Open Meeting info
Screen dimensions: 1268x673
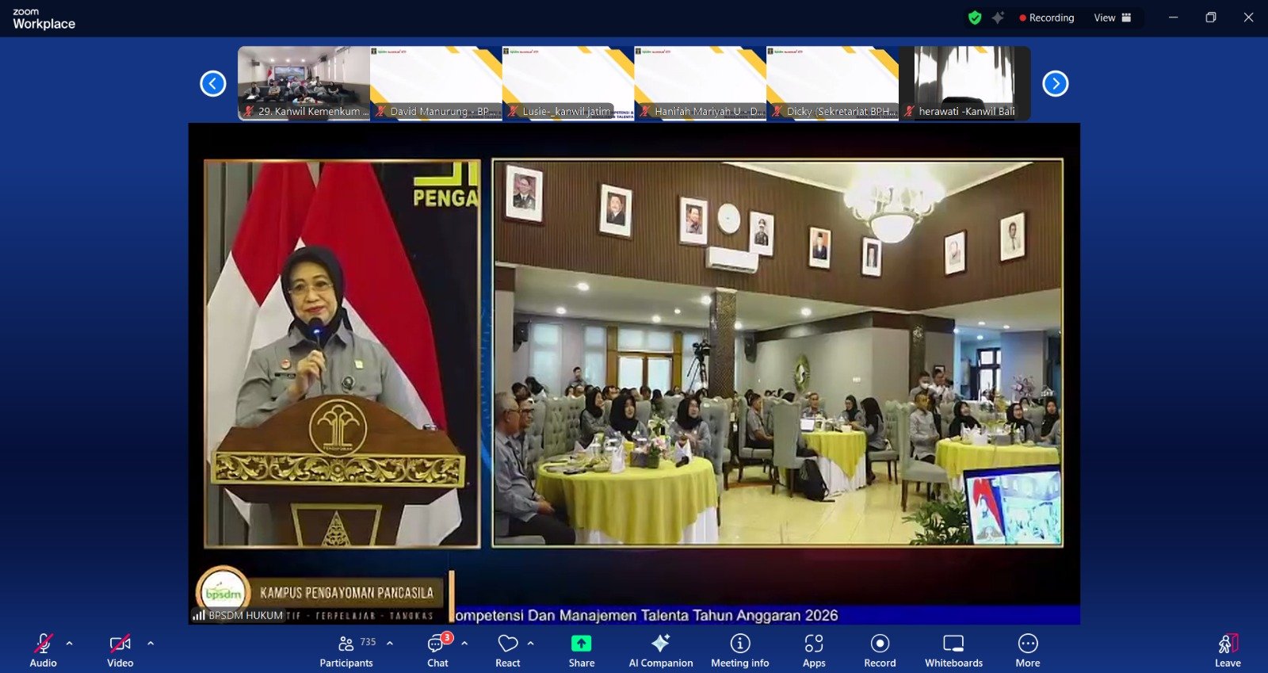point(739,644)
